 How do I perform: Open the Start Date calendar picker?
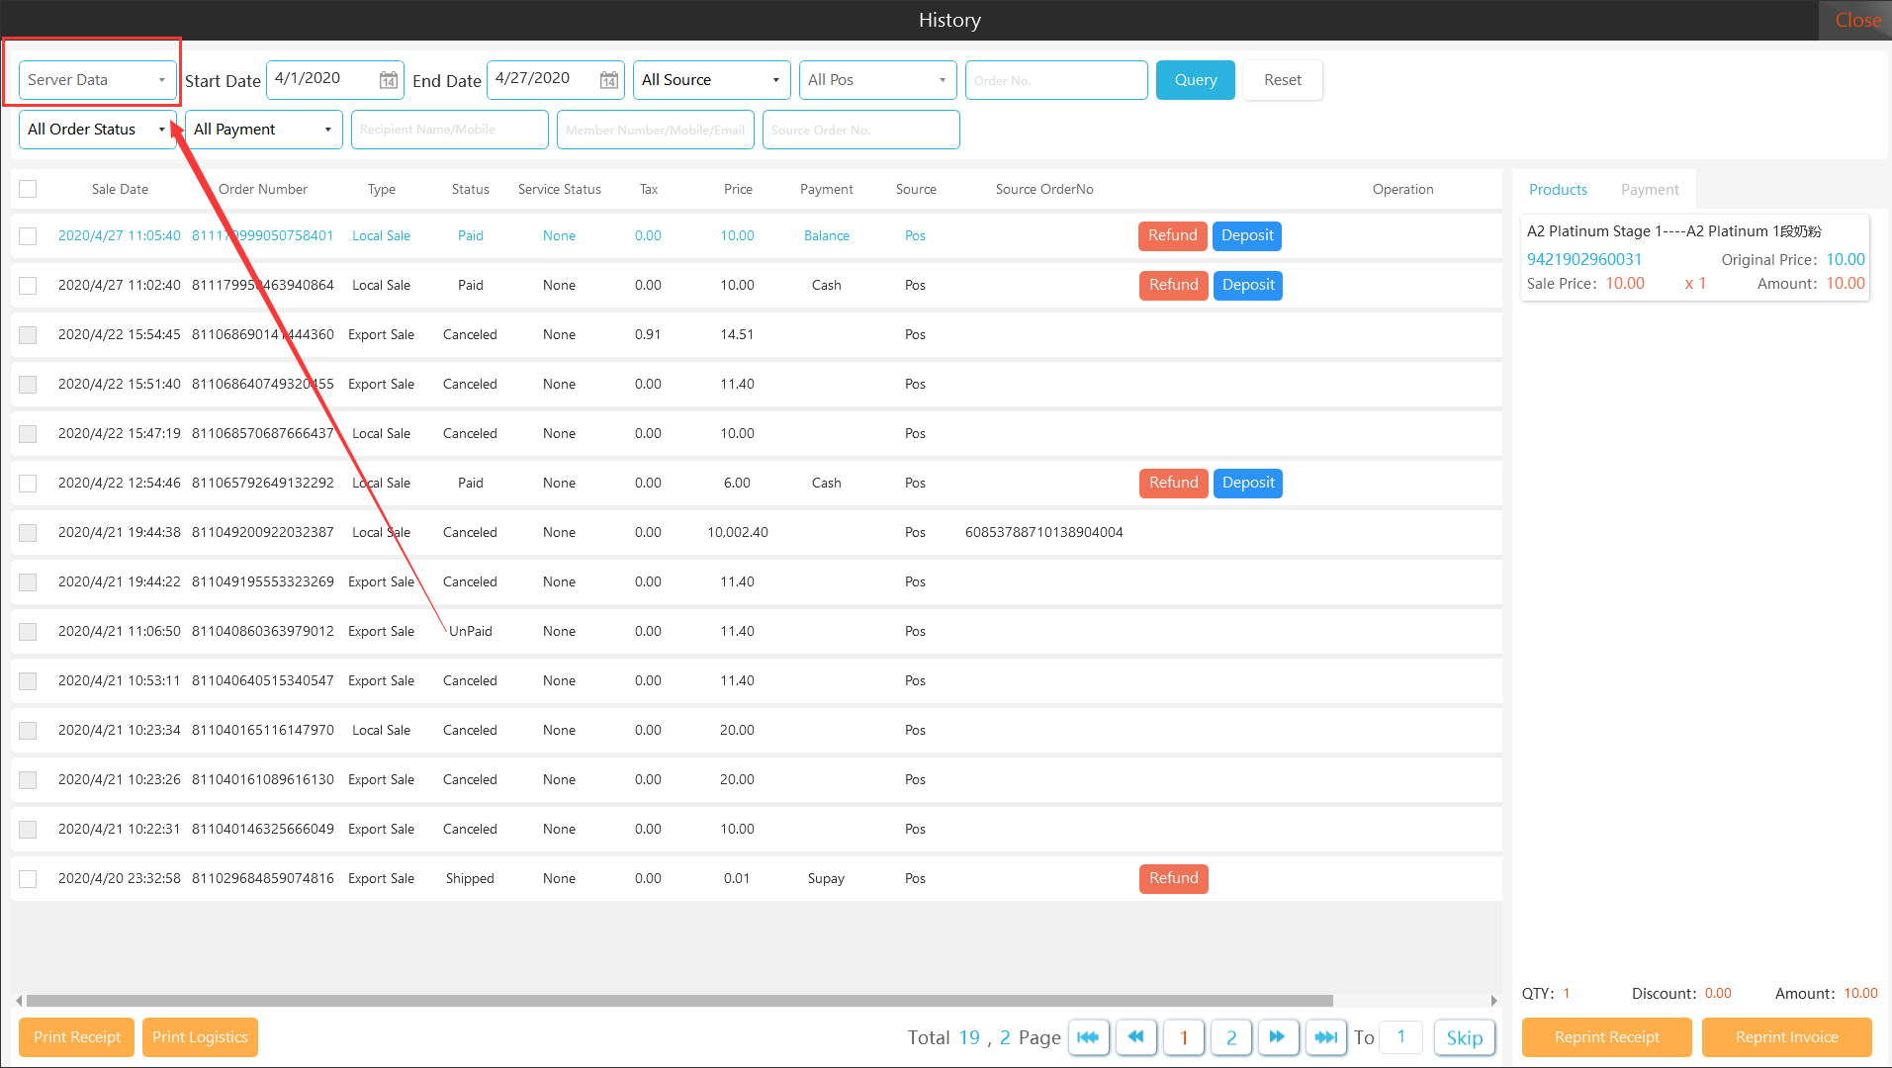click(389, 80)
